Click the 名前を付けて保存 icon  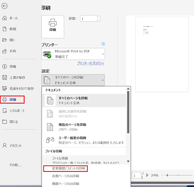5,89
